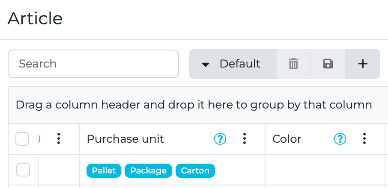The image size is (388, 188).
Task: Click the trash delete view icon
Action: tap(293, 64)
